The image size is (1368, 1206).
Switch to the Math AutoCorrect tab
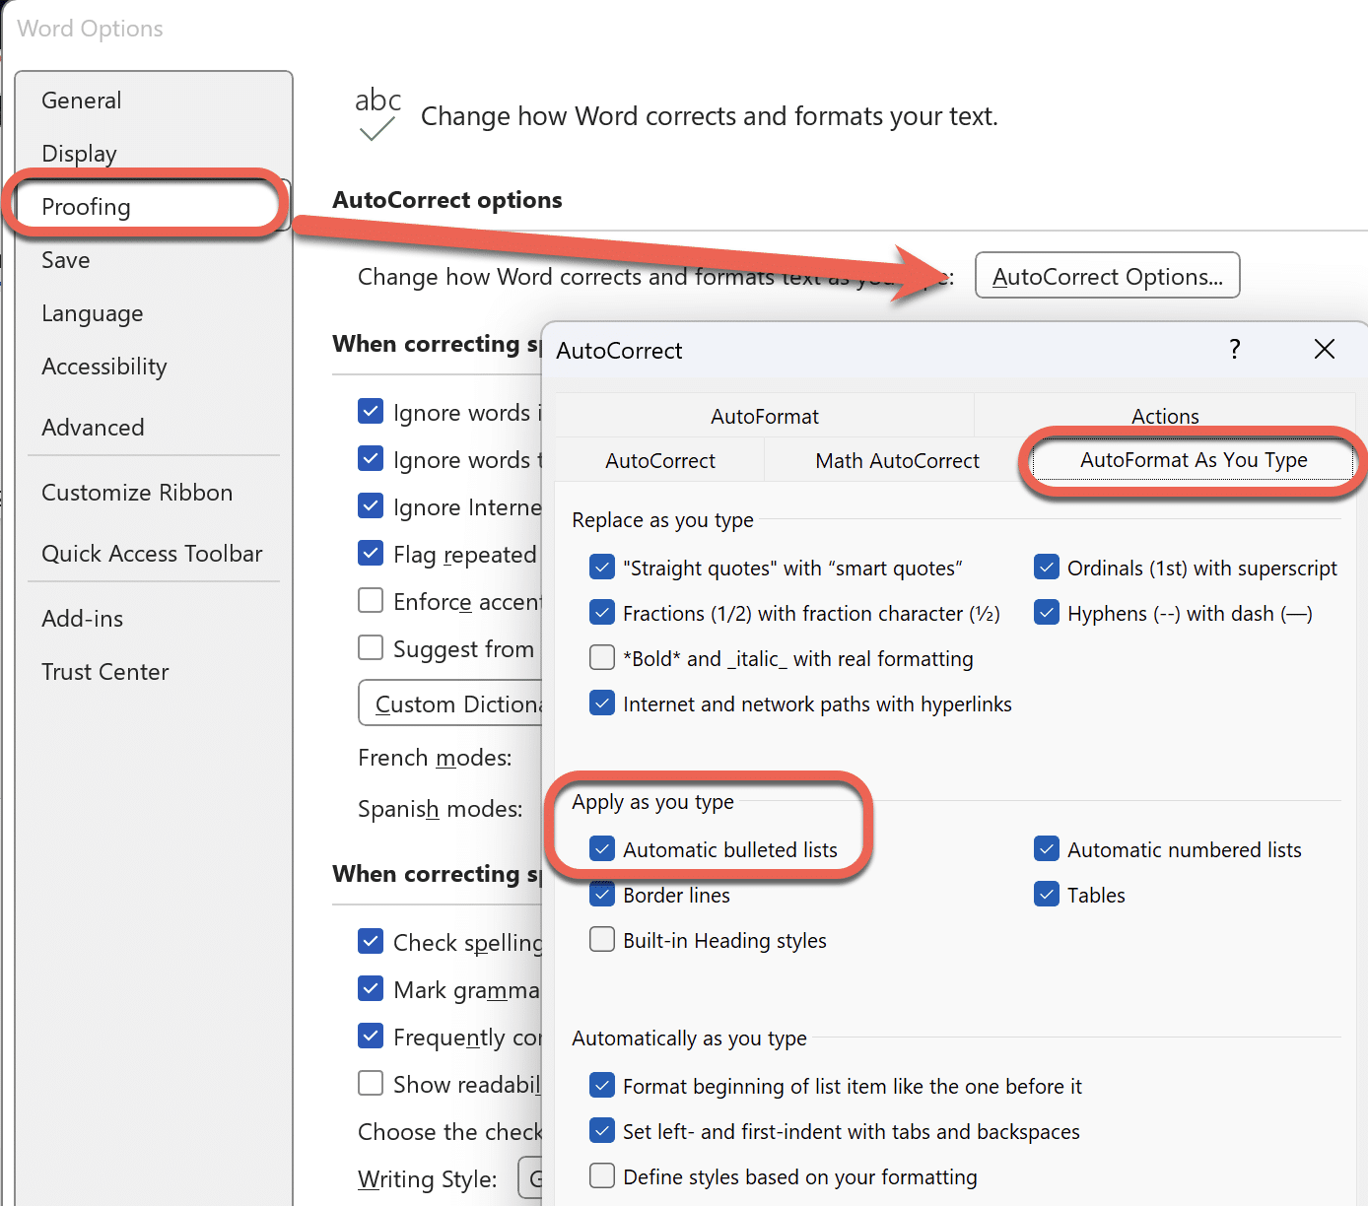(x=897, y=461)
